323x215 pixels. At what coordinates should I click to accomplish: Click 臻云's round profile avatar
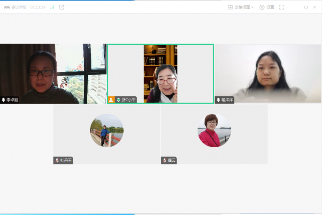coord(214,130)
